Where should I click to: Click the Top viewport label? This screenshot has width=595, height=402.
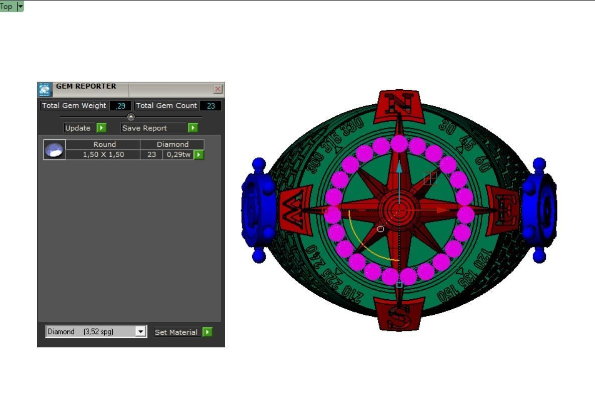tap(7, 7)
